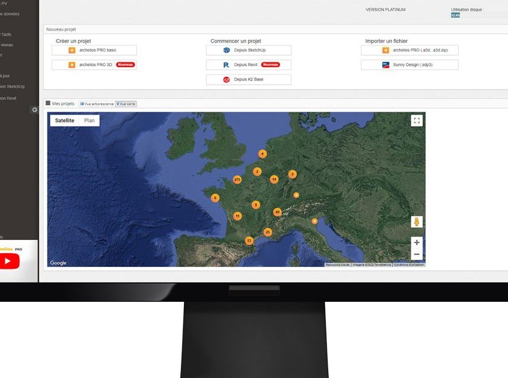This screenshot has height=378, width=508.
Task: Import a Sunny Design .sdp3 file
Action: (409, 65)
